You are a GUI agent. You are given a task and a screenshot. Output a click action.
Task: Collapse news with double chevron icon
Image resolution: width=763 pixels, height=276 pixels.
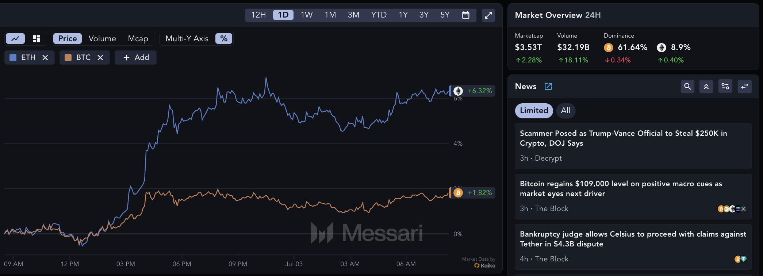click(706, 87)
